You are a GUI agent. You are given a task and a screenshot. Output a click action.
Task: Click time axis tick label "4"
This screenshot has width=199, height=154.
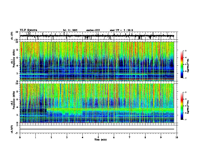pos(83,137)
